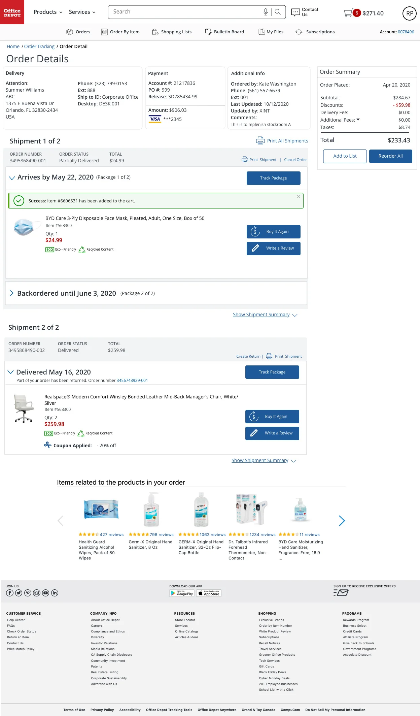
Task: Open the Google Play badge
Action: coord(182,593)
